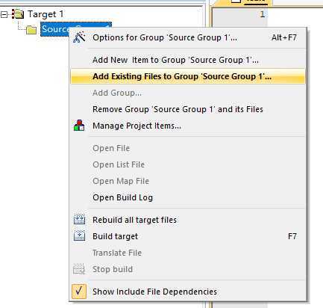Click the magic wand Options for Group icon
Screen dimensions: 323x308
79,37
